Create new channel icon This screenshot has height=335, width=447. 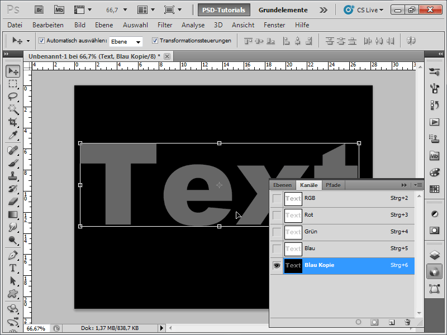pos(392,322)
